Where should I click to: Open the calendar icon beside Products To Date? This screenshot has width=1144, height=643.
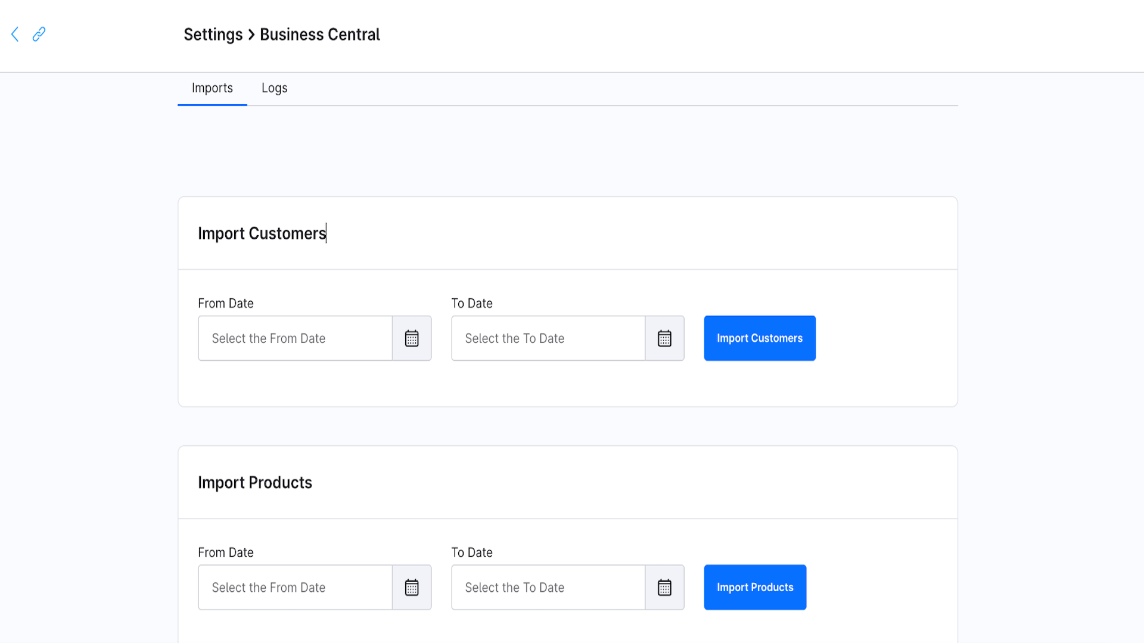click(x=664, y=587)
